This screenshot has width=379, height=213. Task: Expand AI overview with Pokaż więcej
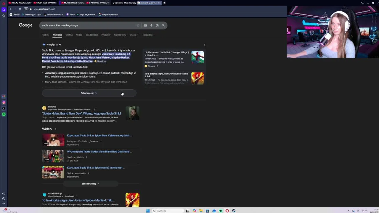[89, 93]
